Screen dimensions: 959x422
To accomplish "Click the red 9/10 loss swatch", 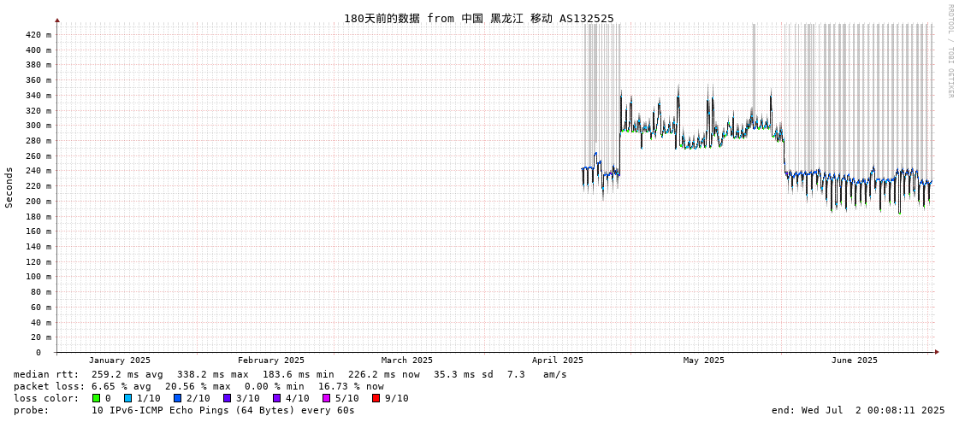I will [376, 398].
